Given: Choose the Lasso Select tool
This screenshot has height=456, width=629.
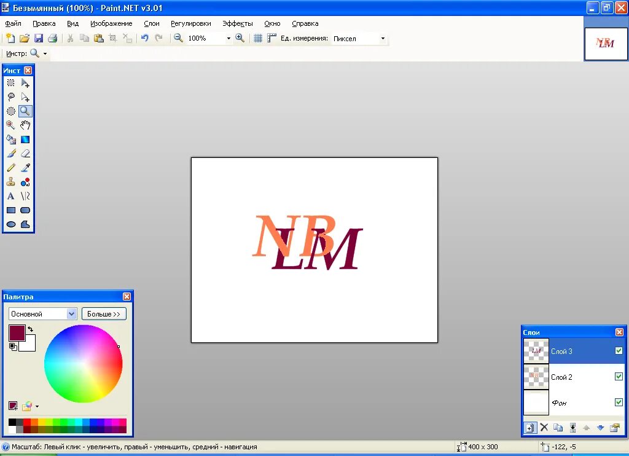Looking at the screenshot, I should 11,96.
